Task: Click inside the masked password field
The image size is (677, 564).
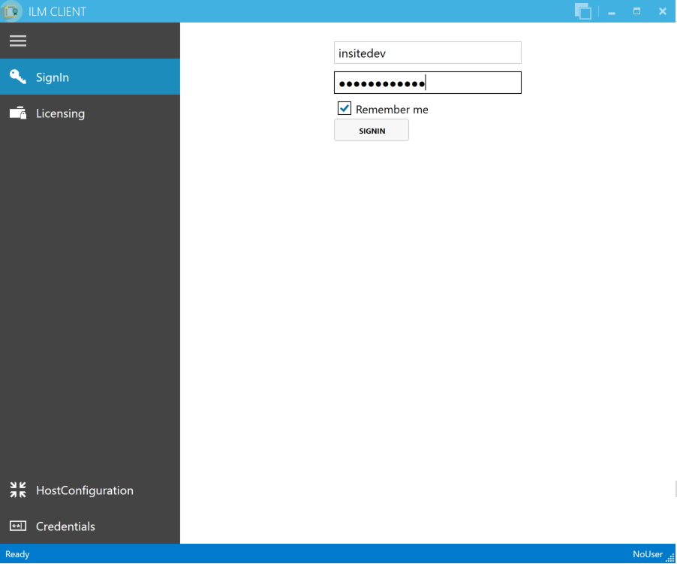Action: pyautogui.click(x=427, y=83)
